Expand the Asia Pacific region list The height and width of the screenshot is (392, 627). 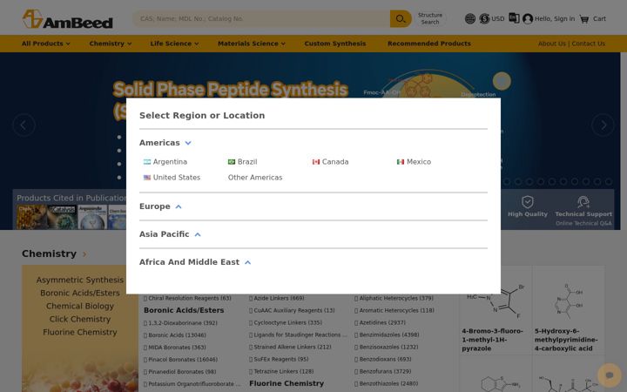click(x=198, y=234)
